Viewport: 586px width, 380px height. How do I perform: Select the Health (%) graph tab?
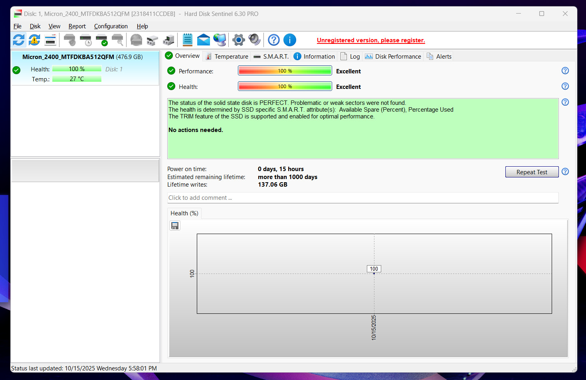point(184,213)
